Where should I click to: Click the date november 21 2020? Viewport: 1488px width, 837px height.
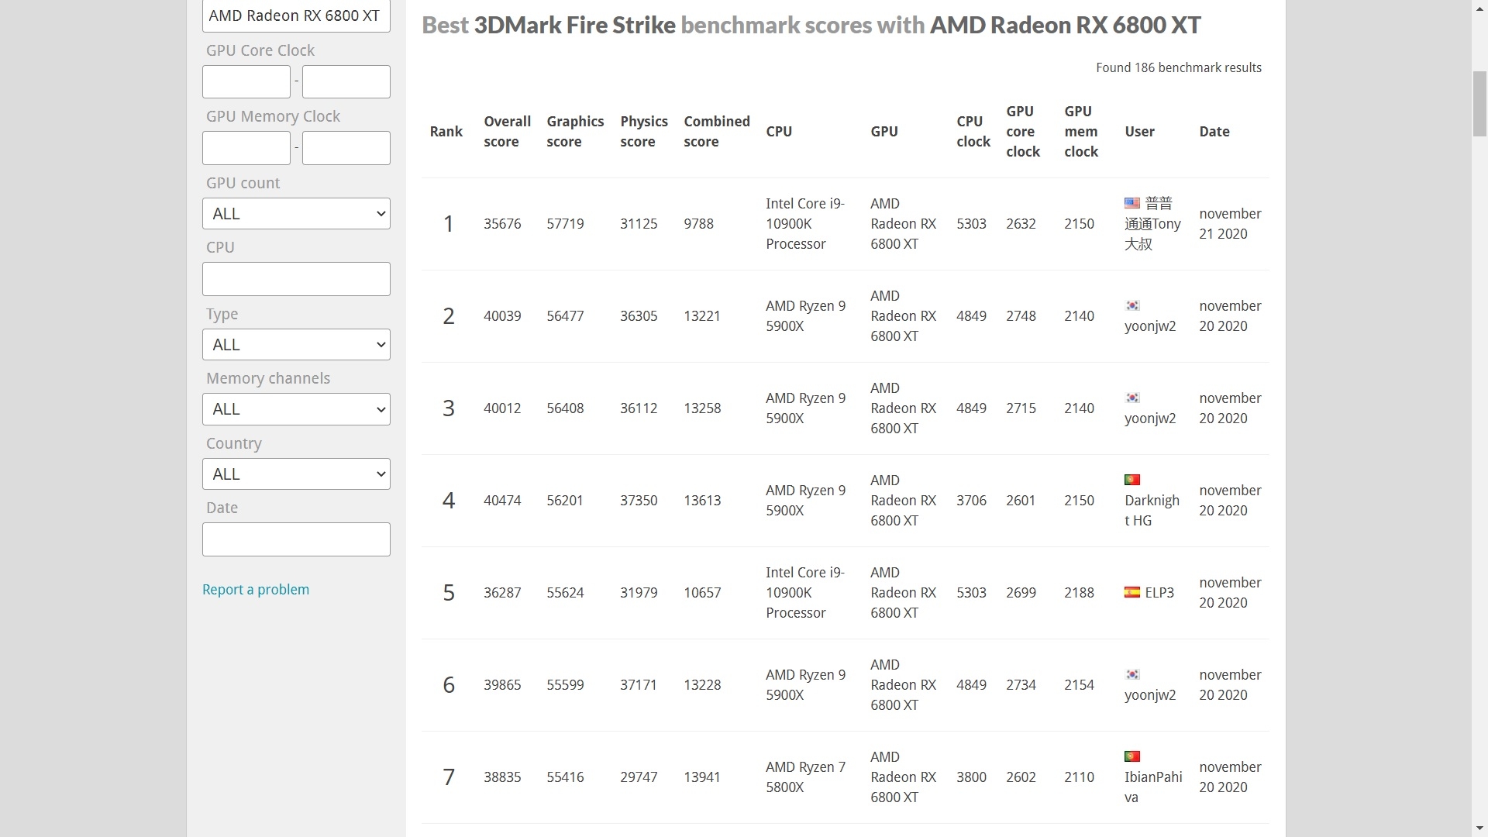[1230, 224]
